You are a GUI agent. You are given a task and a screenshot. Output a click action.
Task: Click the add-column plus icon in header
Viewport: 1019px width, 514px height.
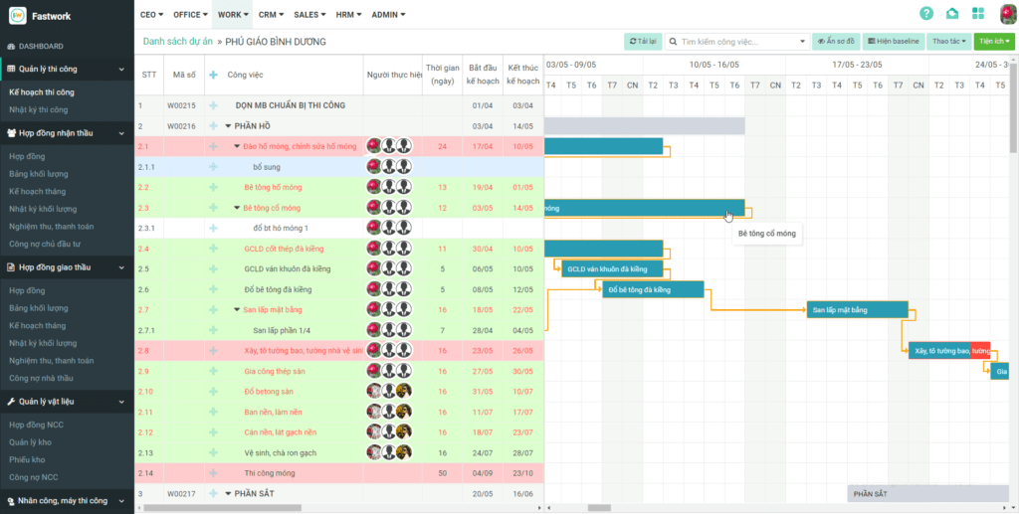click(x=213, y=76)
